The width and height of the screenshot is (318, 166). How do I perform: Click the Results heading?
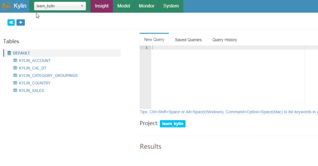(150, 146)
